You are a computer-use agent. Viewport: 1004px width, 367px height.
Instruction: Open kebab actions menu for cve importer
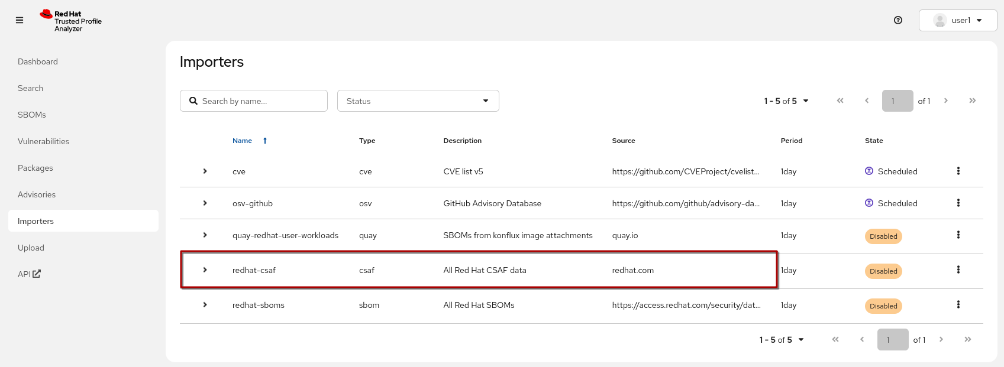click(x=958, y=171)
